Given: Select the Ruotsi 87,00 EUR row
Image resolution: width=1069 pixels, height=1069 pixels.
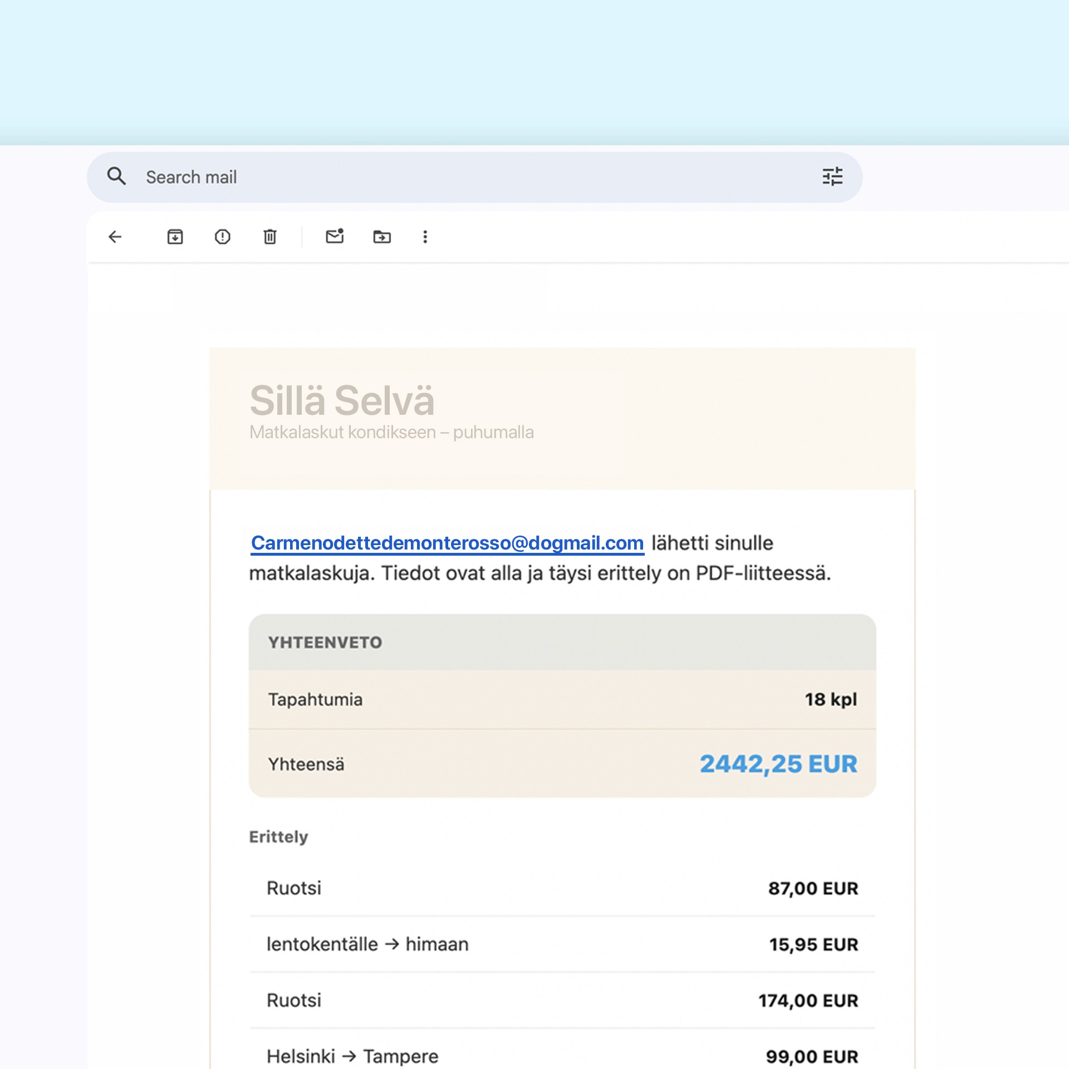Looking at the screenshot, I should (x=562, y=888).
